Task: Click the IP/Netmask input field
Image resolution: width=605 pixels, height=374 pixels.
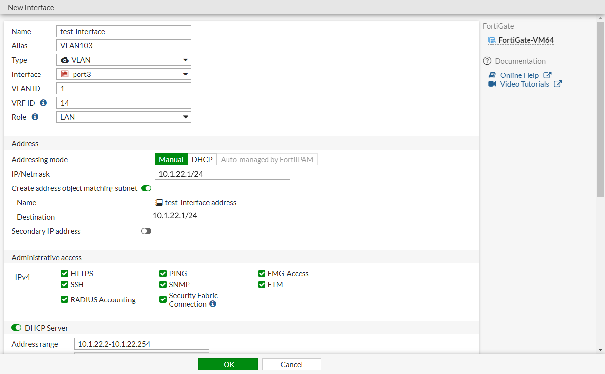Action: (x=223, y=174)
